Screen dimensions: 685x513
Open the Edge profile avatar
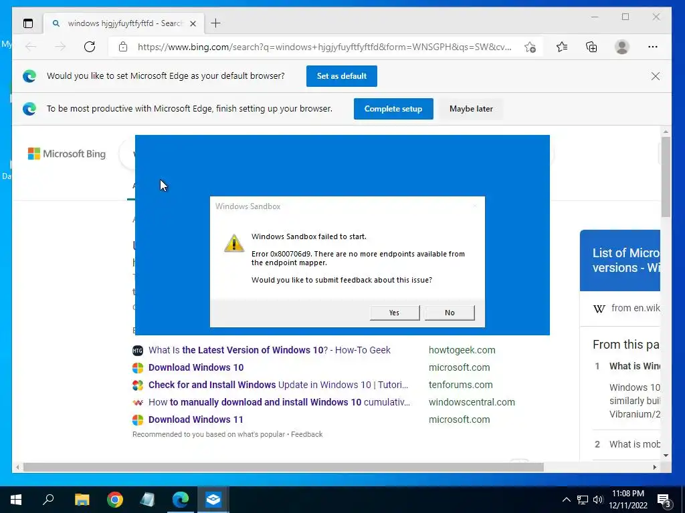pos(621,47)
